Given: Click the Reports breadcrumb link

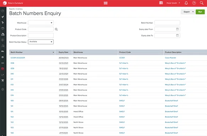Looking at the screenshot, I should (x=12, y=9).
